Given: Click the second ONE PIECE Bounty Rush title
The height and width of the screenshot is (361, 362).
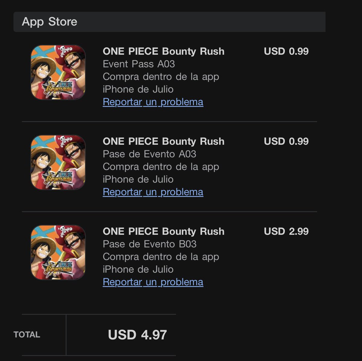Looking at the screenshot, I should click(x=164, y=141).
